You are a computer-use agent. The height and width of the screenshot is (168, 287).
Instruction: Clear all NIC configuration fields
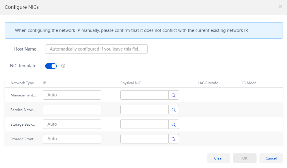(218, 158)
